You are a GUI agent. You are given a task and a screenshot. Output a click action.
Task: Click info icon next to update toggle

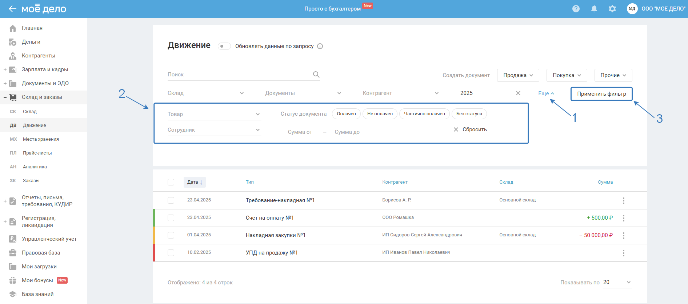click(320, 46)
